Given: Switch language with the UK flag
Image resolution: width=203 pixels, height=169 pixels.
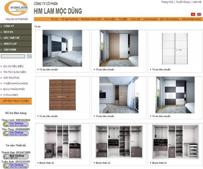Looking at the screenshot, I should [199, 14].
